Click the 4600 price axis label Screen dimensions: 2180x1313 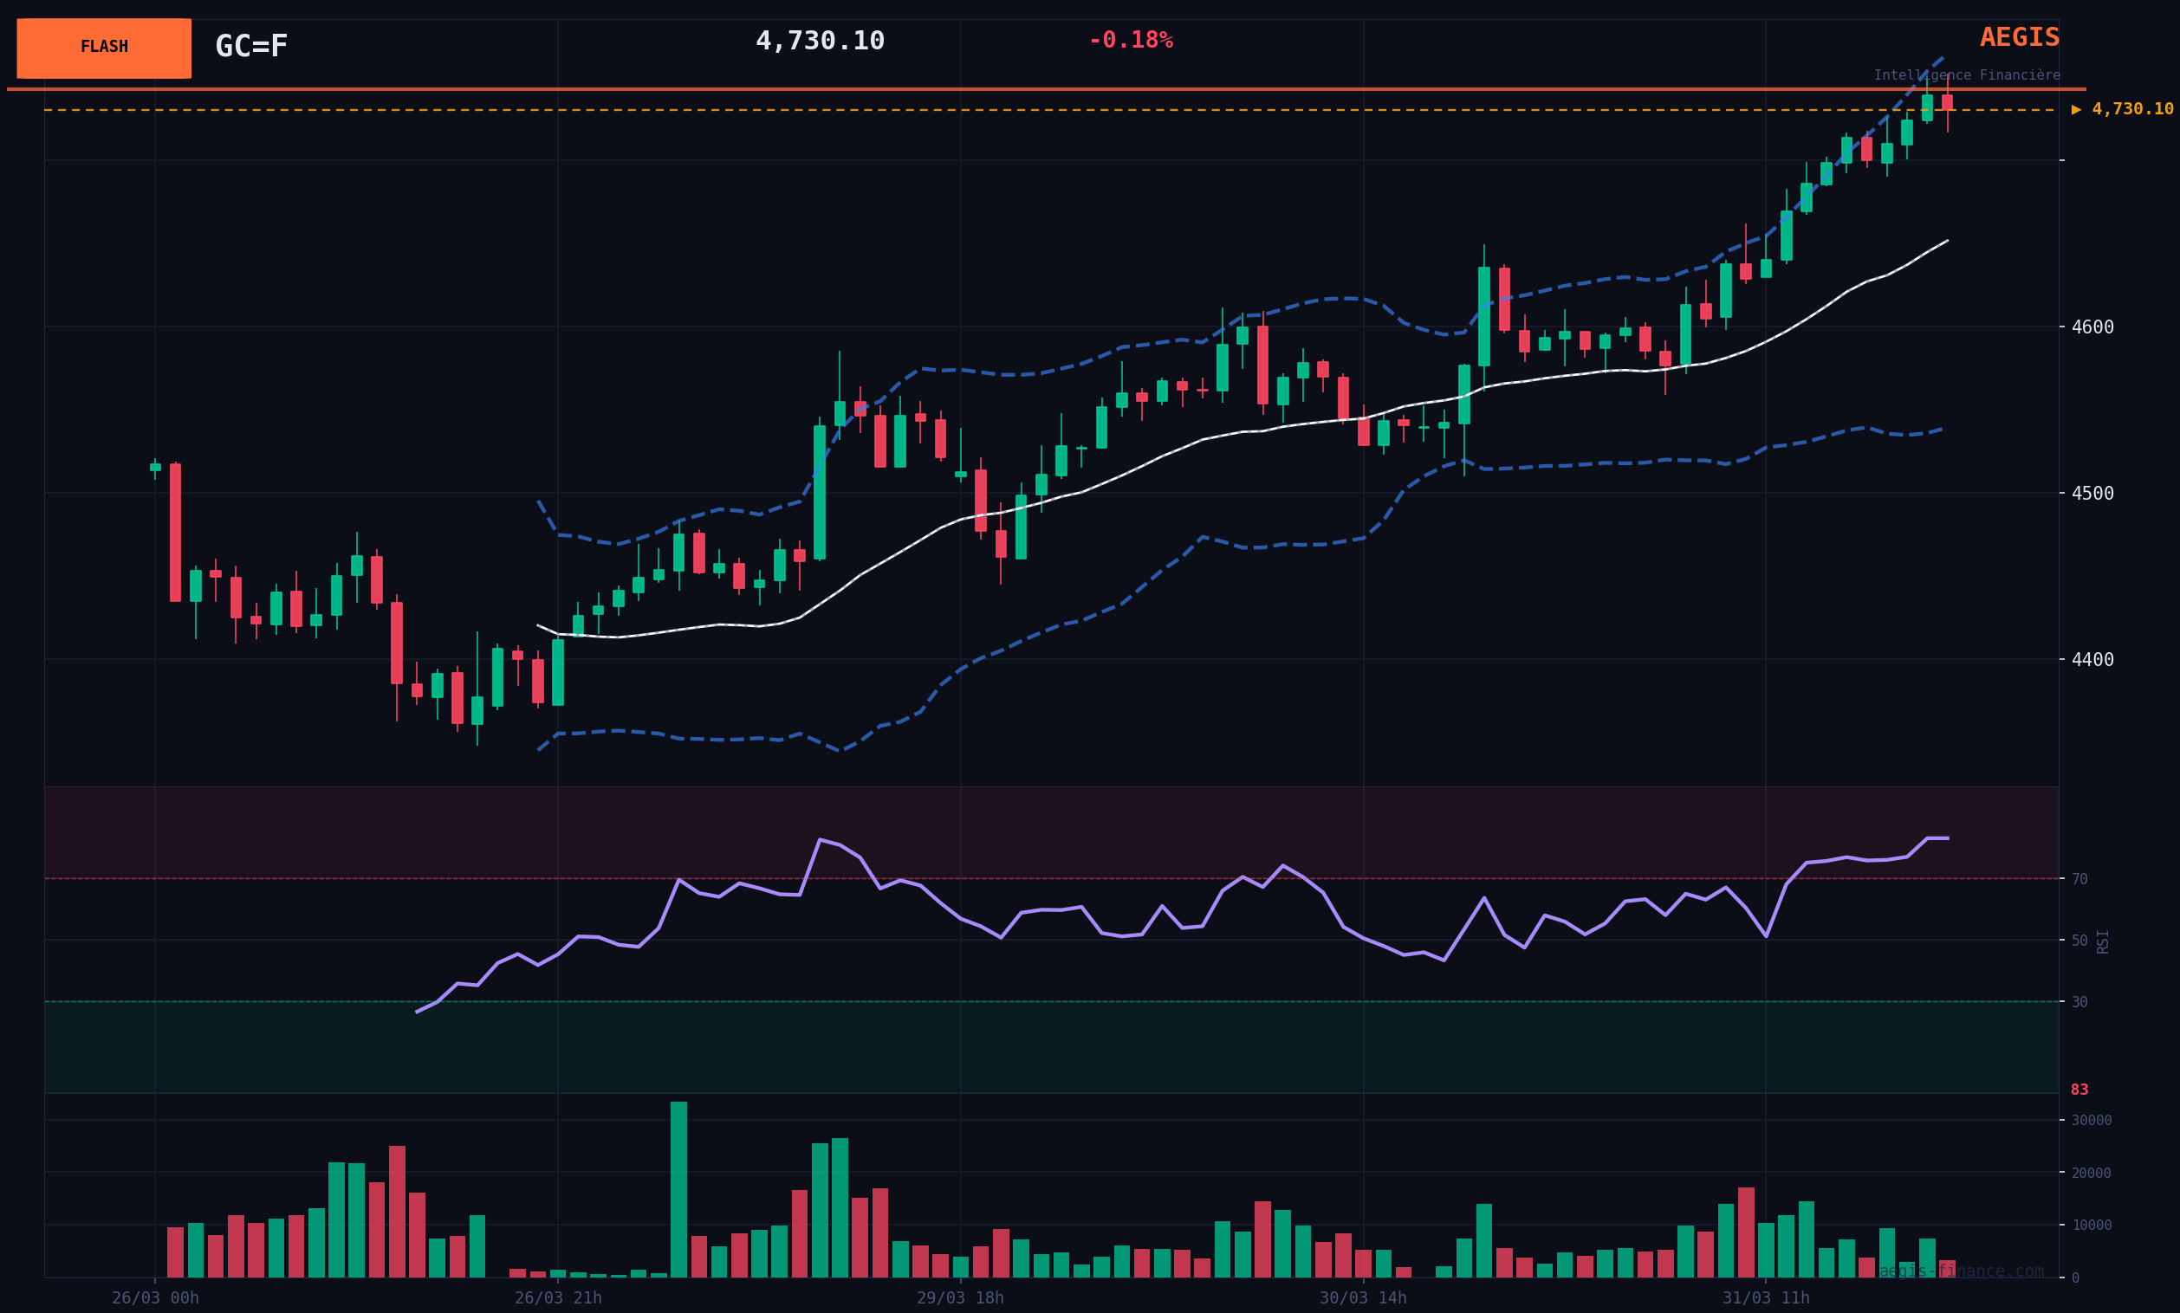tap(2092, 327)
